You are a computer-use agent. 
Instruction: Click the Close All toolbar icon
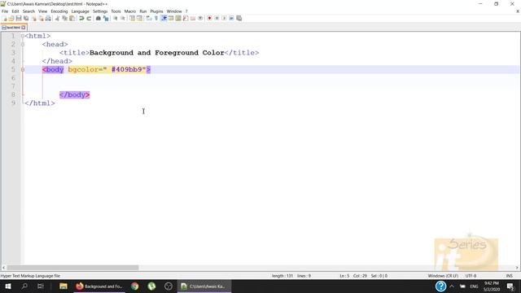41,19
